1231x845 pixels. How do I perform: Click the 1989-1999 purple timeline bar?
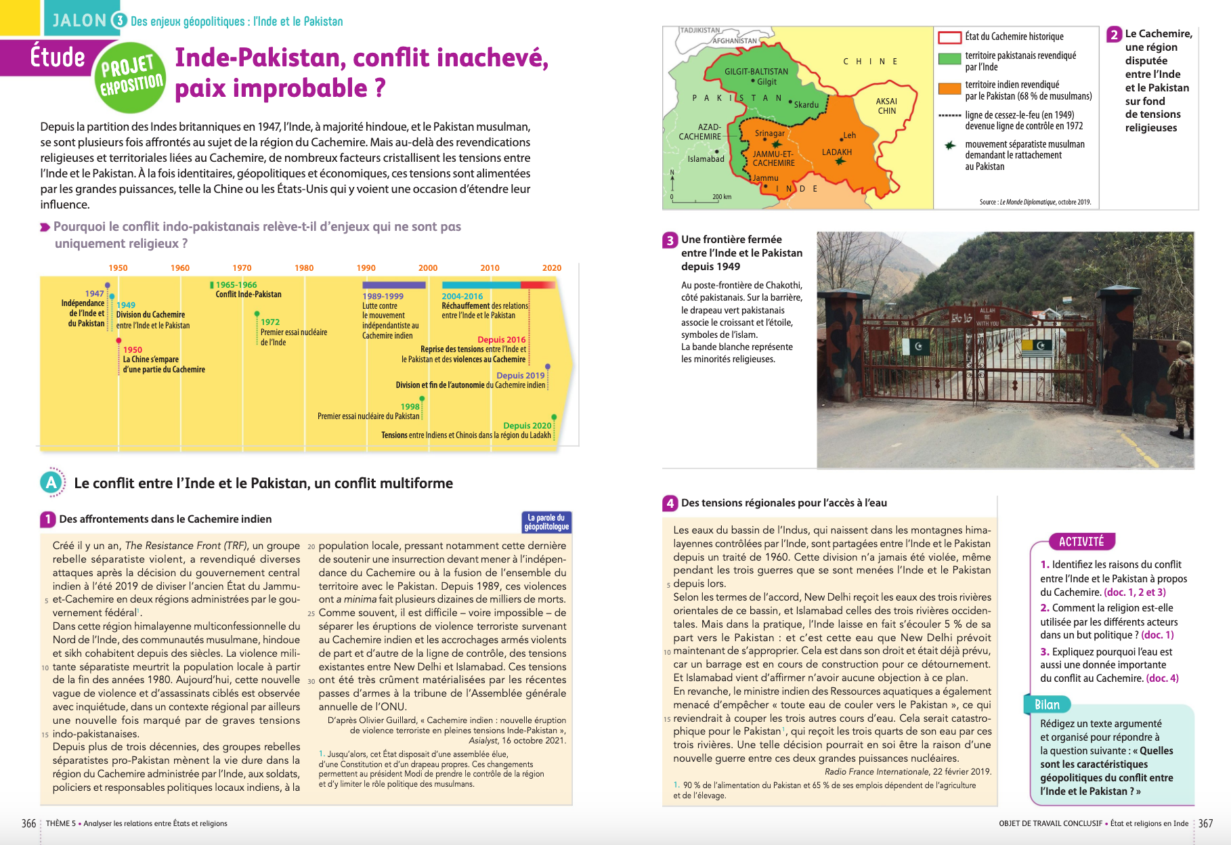pyautogui.click(x=394, y=285)
